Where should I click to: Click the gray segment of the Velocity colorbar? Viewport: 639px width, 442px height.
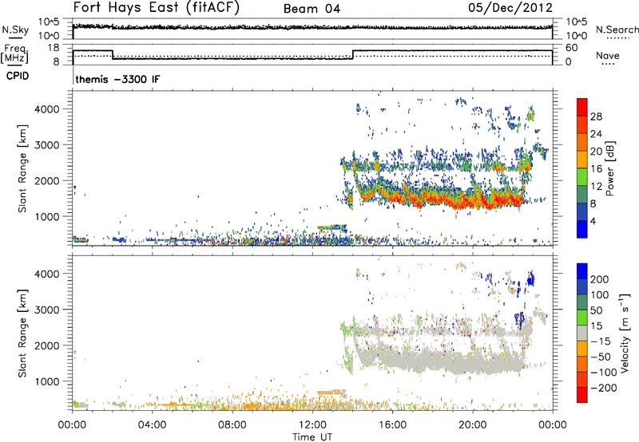[x=582, y=333]
